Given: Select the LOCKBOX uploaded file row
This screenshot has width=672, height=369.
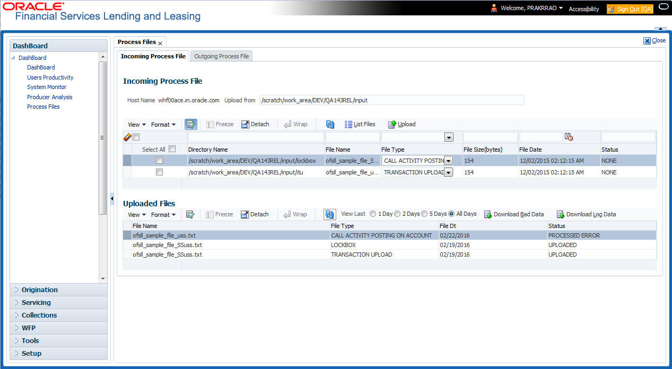Looking at the screenshot, I should [389, 245].
